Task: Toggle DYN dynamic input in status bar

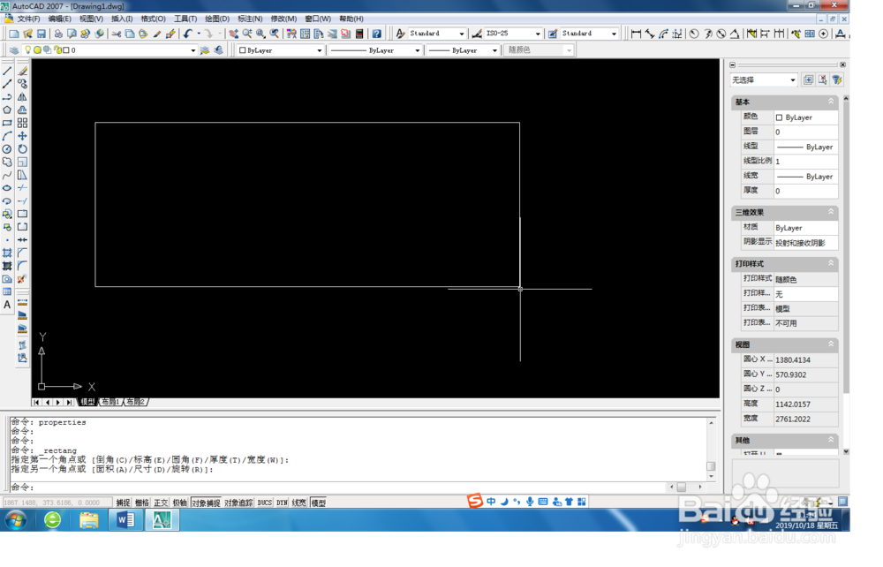Action: [x=283, y=503]
